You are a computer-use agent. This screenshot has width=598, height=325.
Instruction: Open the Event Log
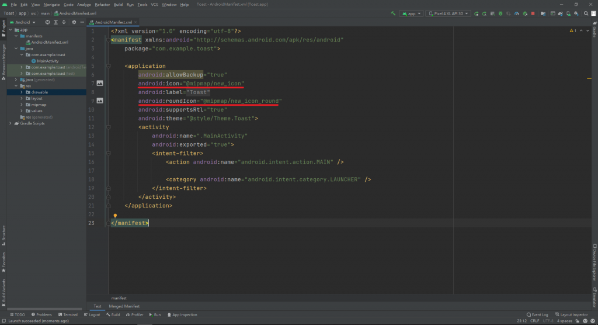coord(537,314)
